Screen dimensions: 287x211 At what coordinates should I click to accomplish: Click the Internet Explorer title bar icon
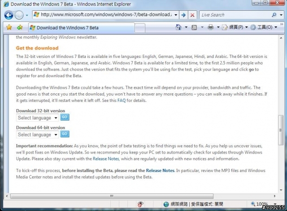tap(6, 4)
